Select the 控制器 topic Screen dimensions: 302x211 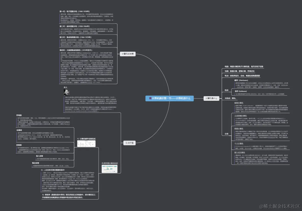(x=19, y=145)
